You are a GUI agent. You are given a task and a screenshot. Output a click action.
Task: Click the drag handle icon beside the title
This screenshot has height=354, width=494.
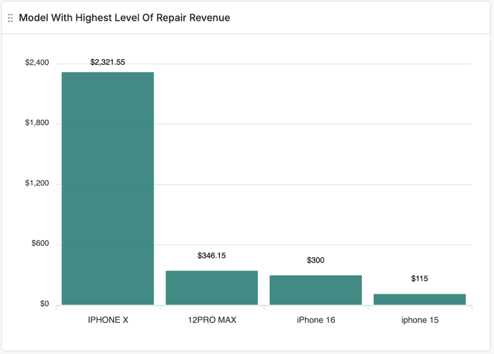tap(10, 18)
